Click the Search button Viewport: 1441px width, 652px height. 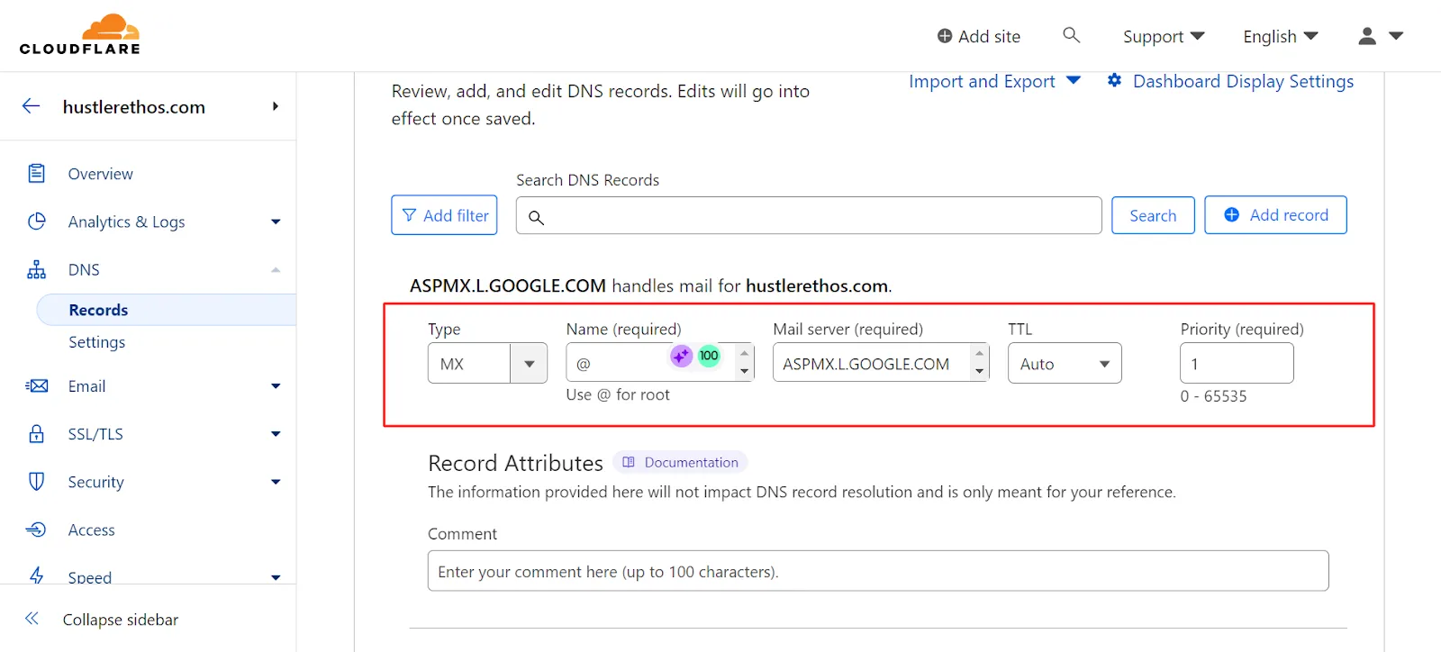(x=1153, y=215)
